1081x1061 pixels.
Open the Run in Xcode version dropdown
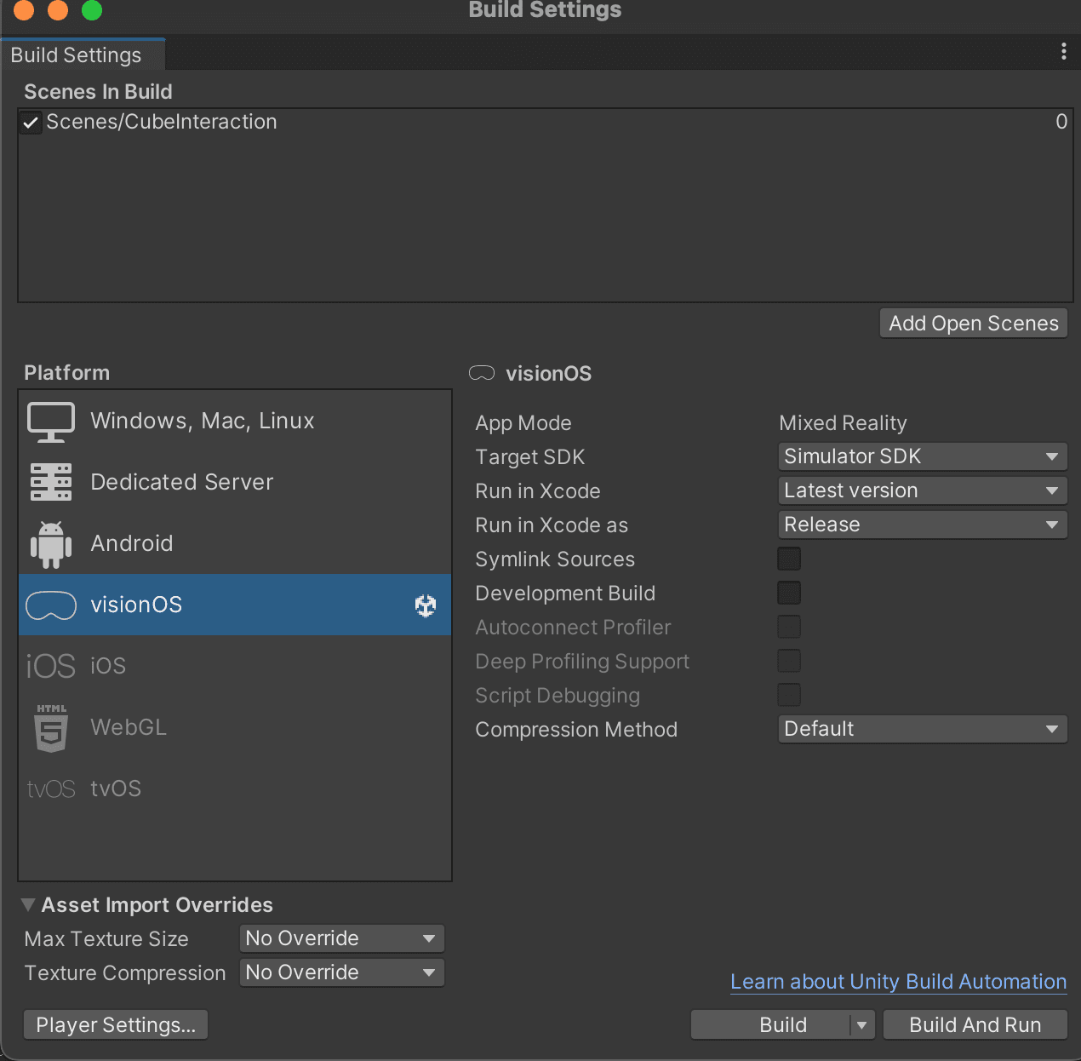coord(923,490)
